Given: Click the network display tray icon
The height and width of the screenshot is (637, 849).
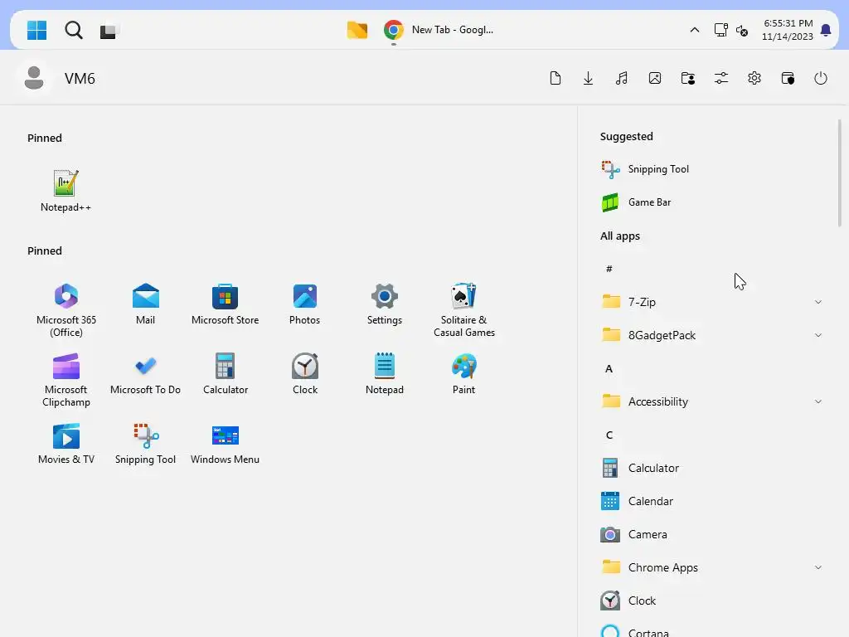Looking at the screenshot, I should [720, 30].
